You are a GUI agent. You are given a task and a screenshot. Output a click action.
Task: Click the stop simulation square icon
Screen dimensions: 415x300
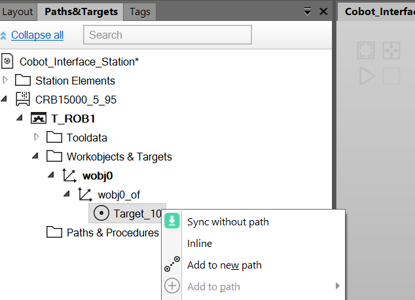coord(391,76)
